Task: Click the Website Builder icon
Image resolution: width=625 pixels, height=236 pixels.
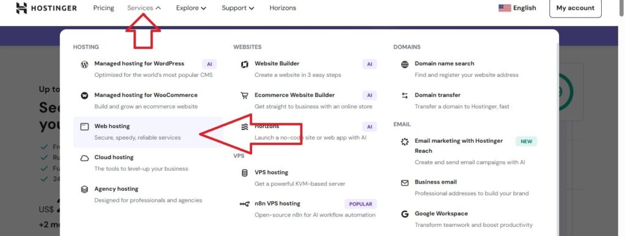Action: coord(245,64)
